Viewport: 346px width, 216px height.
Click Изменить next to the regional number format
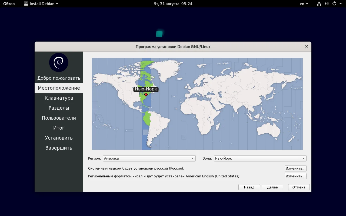tap(295, 176)
